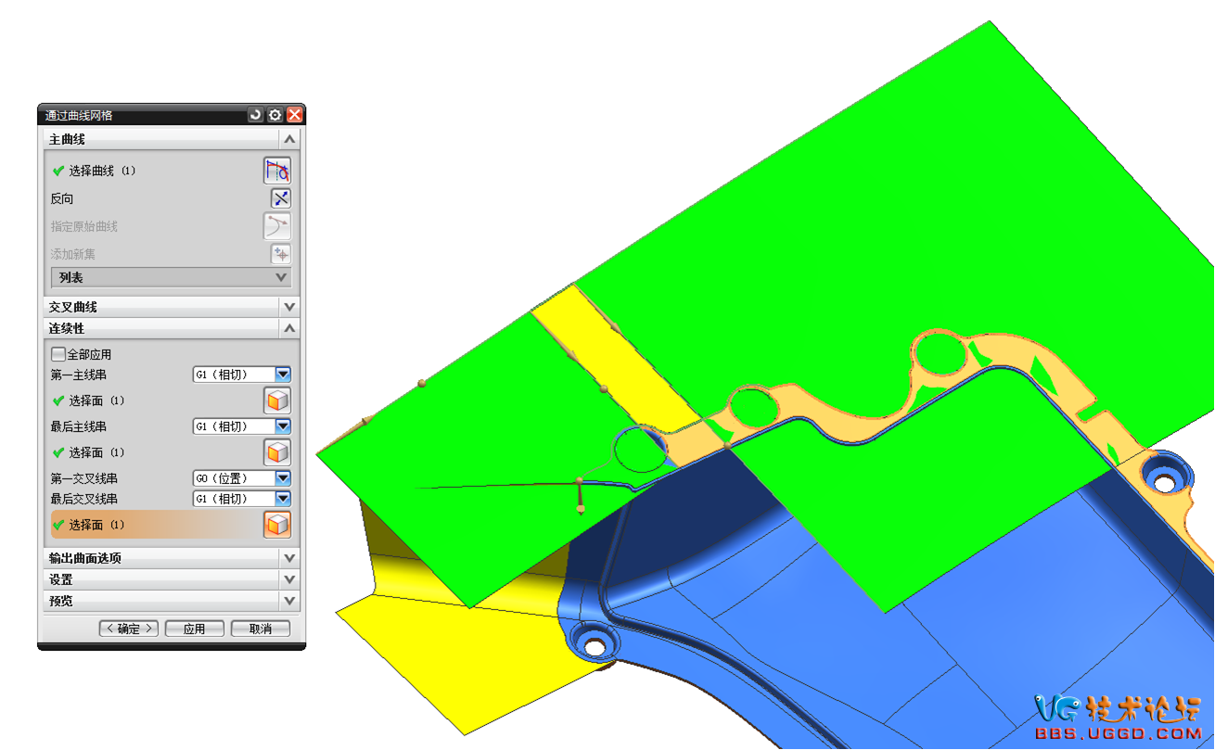
Task: Open the 最后交叉线串 continuity dropdown
Action: coord(283,499)
